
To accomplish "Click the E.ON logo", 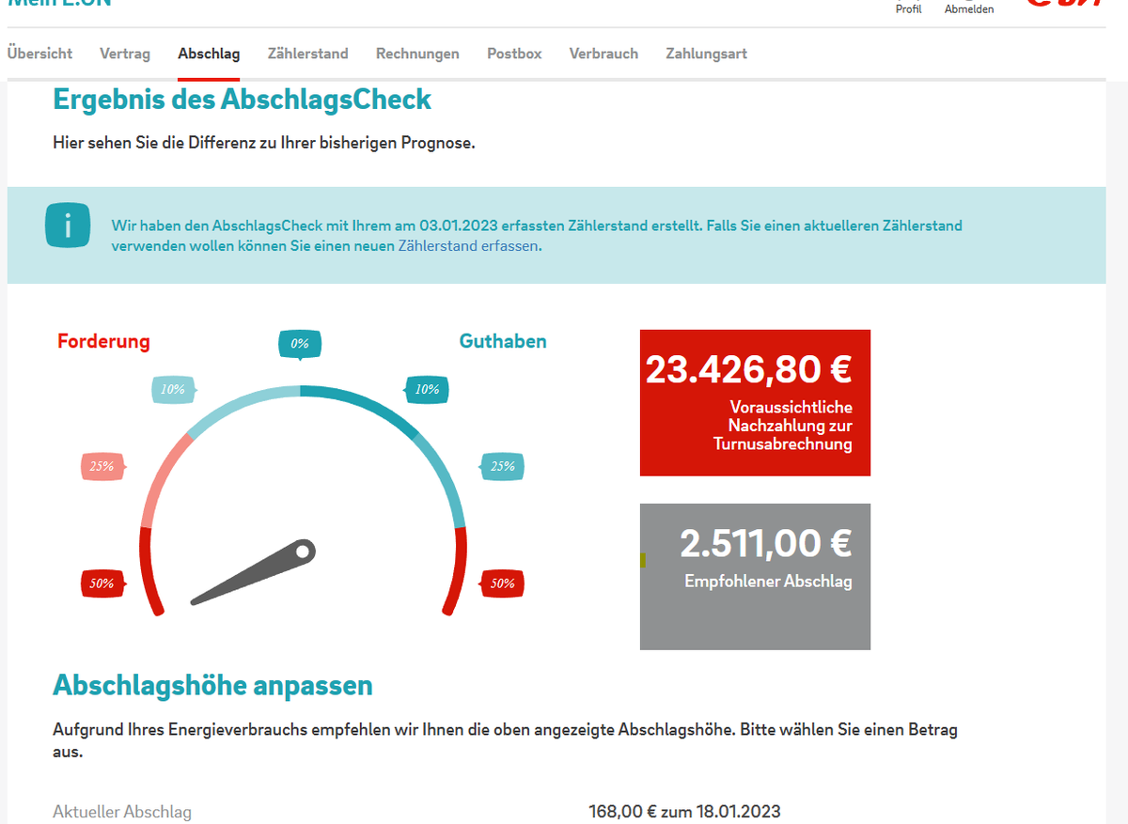I will point(1062,3).
